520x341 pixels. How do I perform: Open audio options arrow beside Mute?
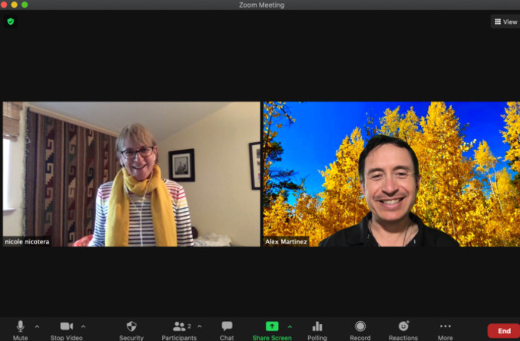point(37,326)
